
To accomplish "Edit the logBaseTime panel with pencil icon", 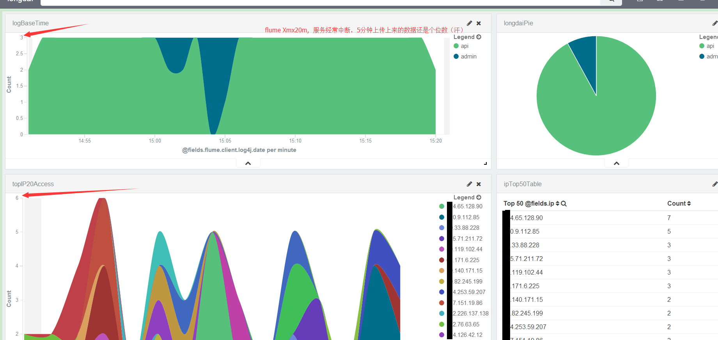I will (470, 23).
